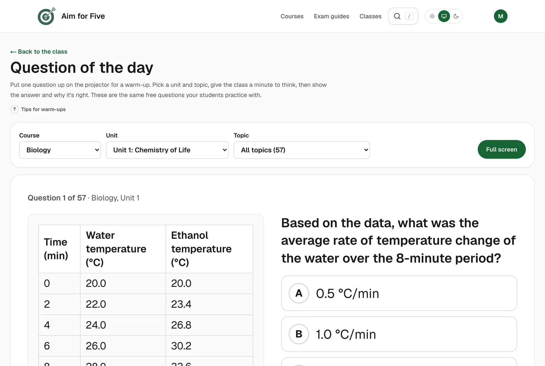Open the All topics (57) dropdown
The image size is (545, 366).
tap(302, 150)
